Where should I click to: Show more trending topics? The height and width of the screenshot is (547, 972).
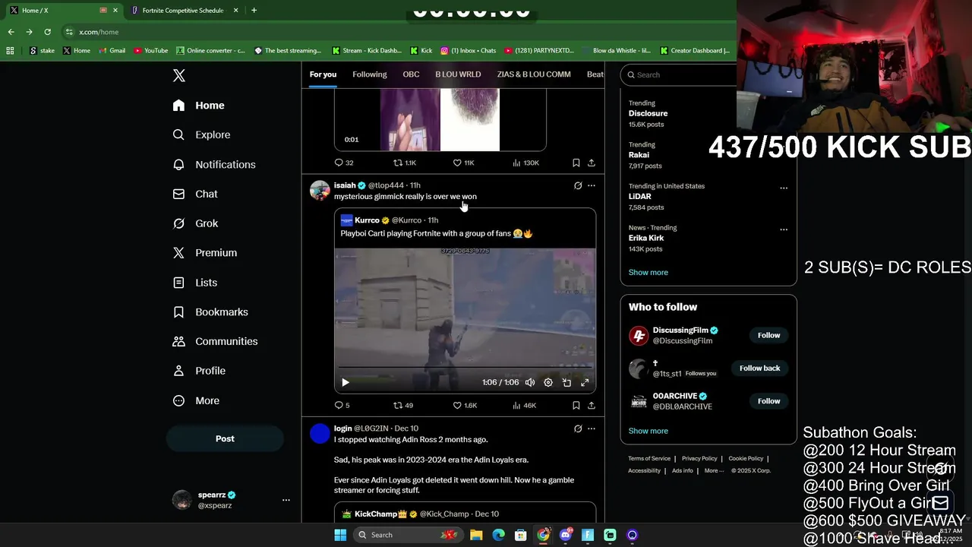[x=649, y=272]
